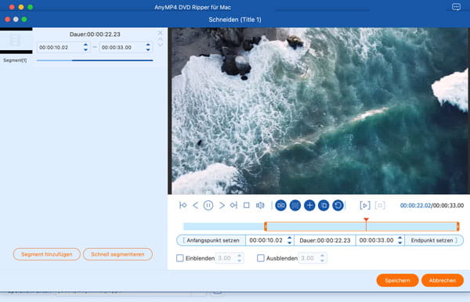Focus the 00:00:33.00 field below timeline

pos(377,240)
